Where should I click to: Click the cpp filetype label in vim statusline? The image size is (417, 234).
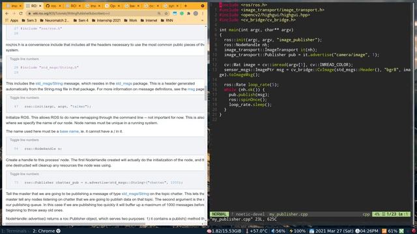pos(366,214)
